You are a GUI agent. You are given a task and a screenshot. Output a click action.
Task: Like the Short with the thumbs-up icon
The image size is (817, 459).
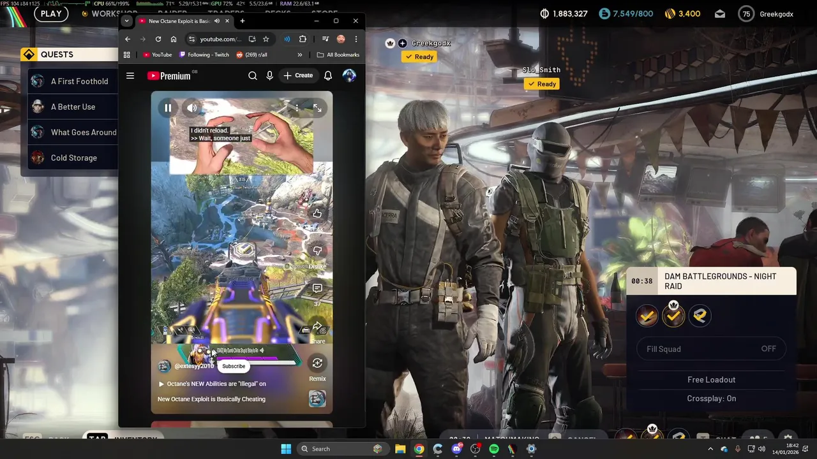point(317,213)
